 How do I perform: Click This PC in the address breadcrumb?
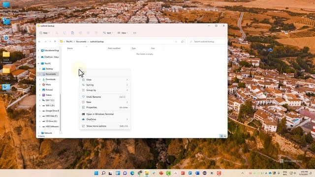[x=69, y=42]
